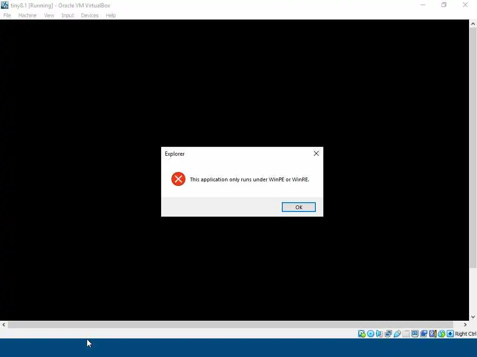Open the File menu
The image size is (477, 357).
click(7, 15)
